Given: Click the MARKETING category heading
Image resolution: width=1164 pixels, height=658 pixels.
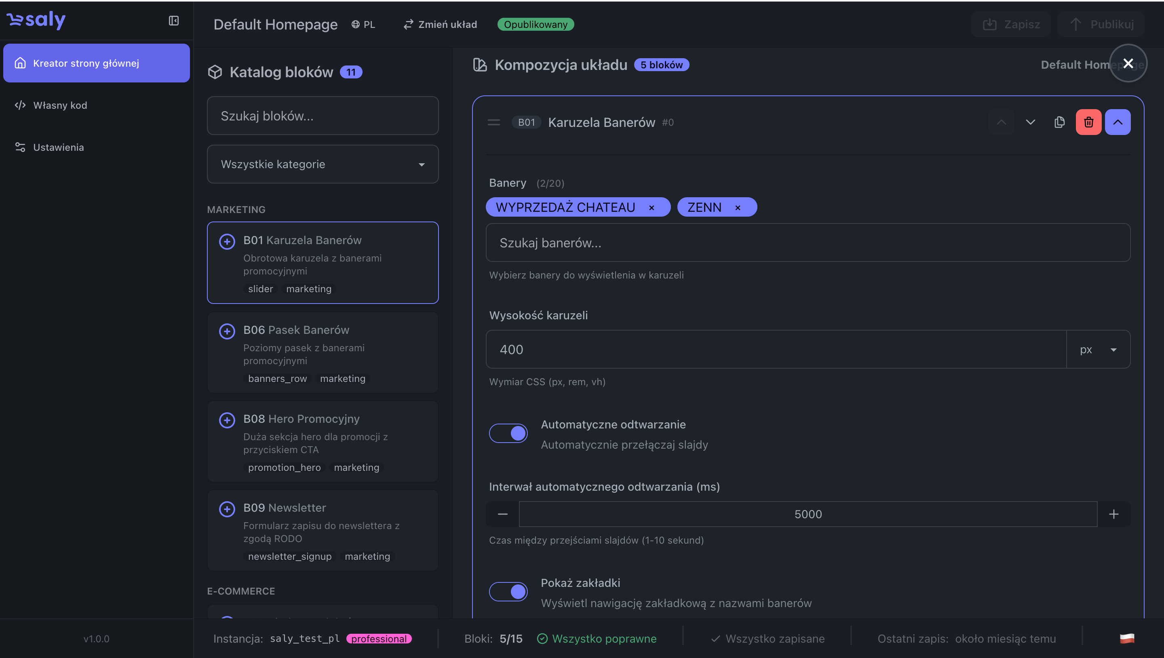Looking at the screenshot, I should click(236, 210).
